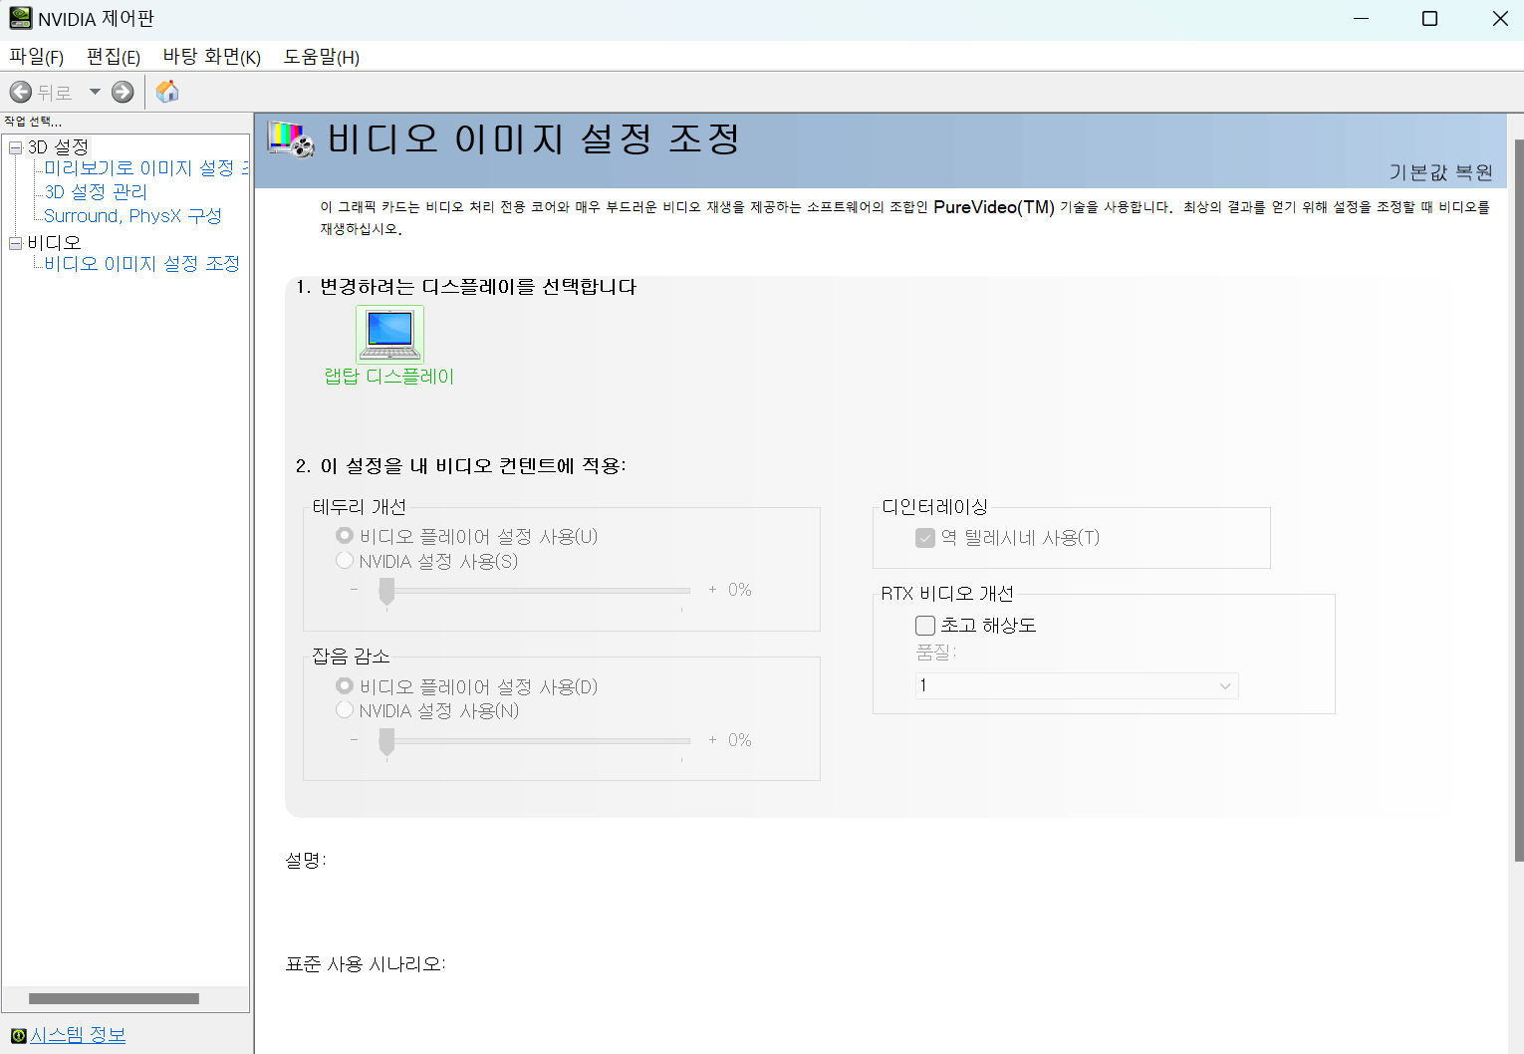Click the Forward arrow icon
This screenshot has width=1524, height=1054.
coord(123,93)
